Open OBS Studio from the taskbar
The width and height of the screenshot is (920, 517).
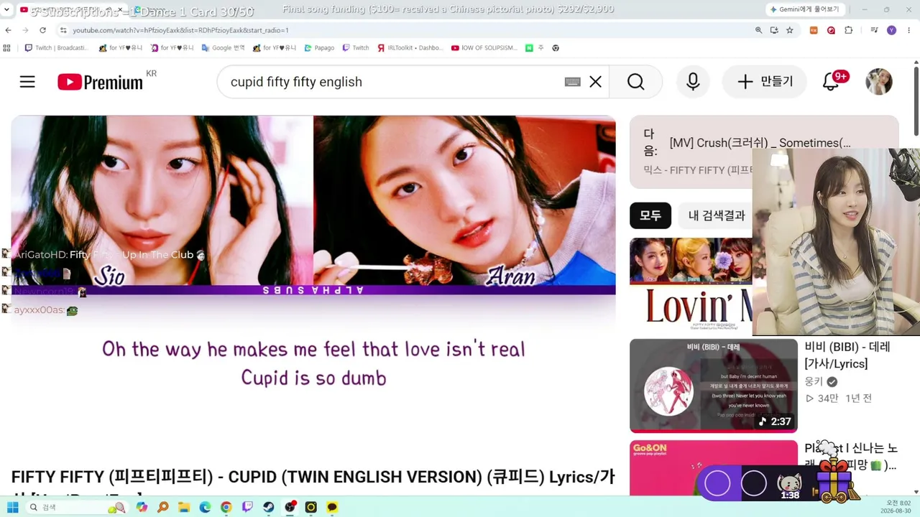pyautogui.click(x=290, y=507)
